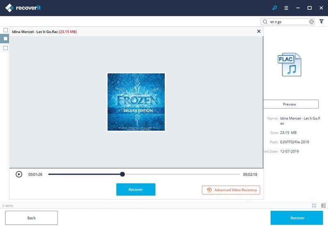Screen dimensions: 328x226
Task: Click the bottom-right Recover button
Action: point(297,218)
